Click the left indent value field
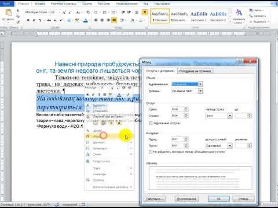 click(x=178, y=109)
